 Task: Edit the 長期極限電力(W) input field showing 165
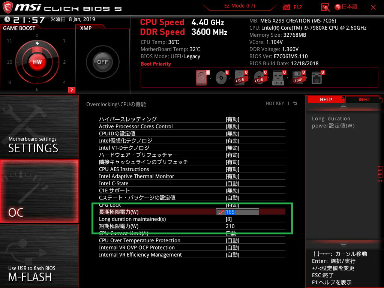(237, 212)
